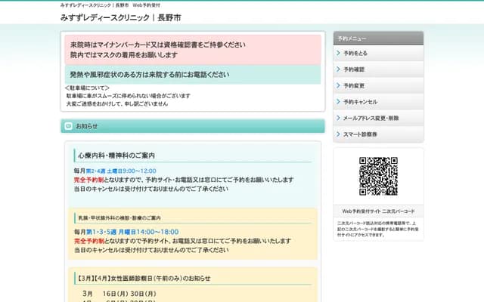The width and height of the screenshot is (484, 302).
Task: Open スマート診察券 menu entry
Action: (x=378, y=134)
